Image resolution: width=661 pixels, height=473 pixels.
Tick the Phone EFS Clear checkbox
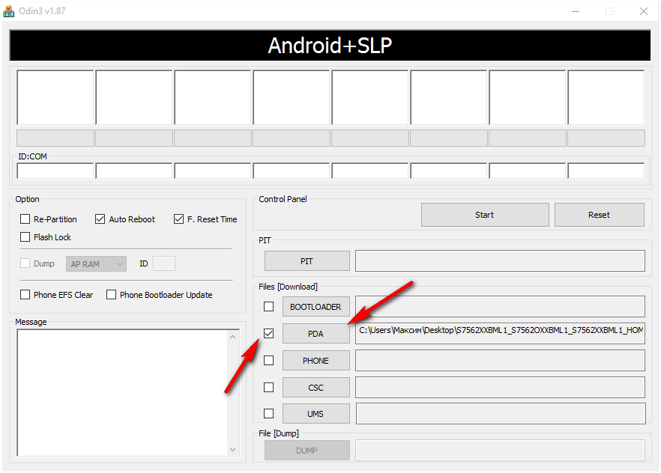(x=25, y=295)
